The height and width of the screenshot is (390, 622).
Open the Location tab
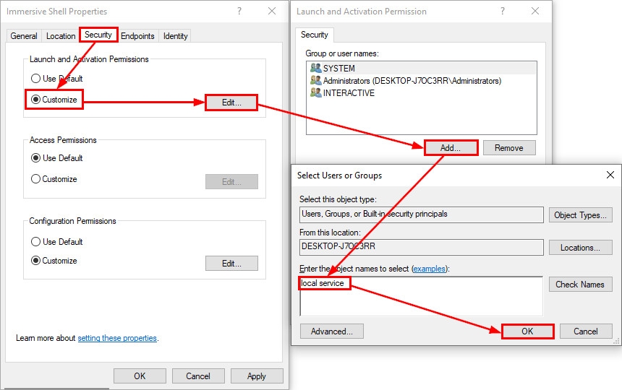pos(61,36)
